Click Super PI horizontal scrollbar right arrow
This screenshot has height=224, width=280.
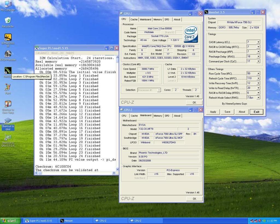[114, 173]
